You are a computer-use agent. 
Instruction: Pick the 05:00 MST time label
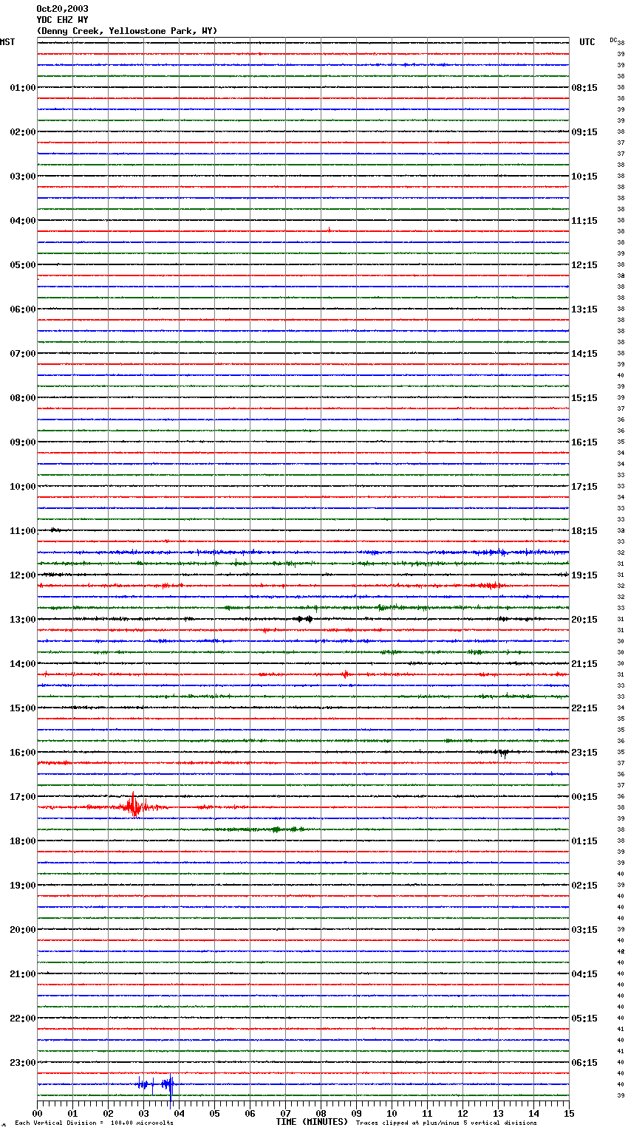pyautogui.click(x=23, y=265)
